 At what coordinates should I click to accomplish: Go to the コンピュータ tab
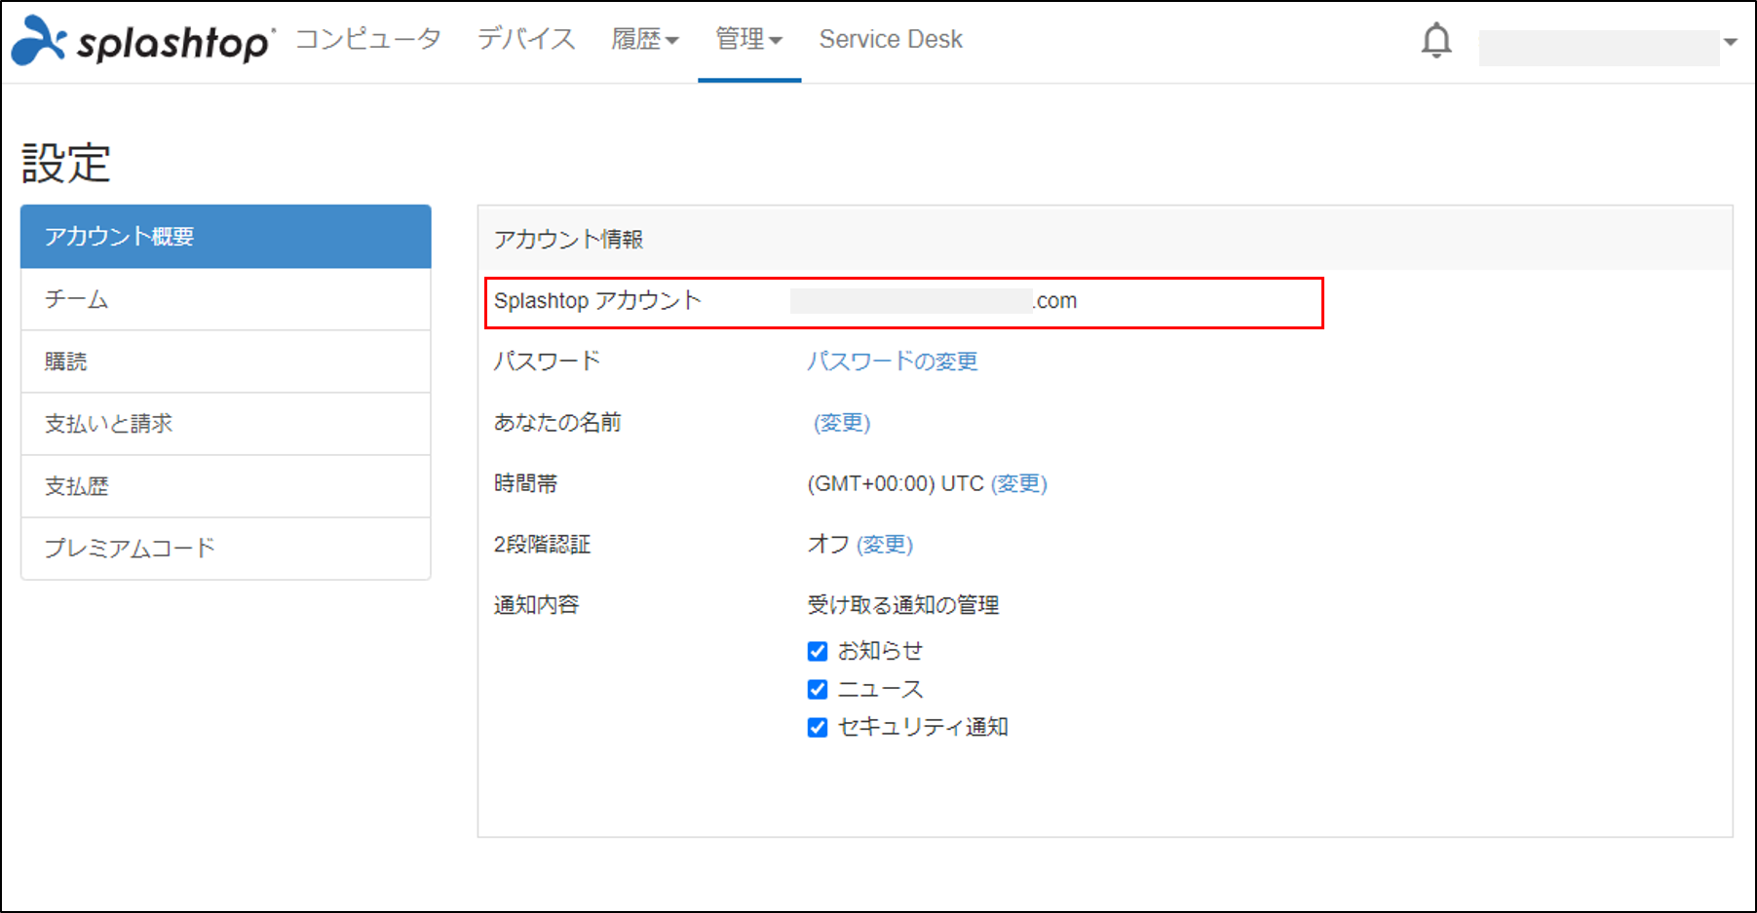click(x=367, y=40)
